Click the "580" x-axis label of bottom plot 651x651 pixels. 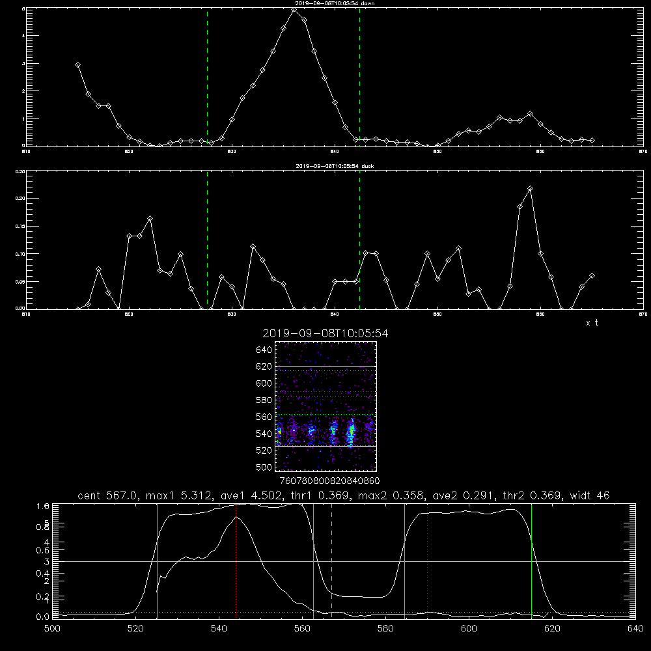[385, 629]
